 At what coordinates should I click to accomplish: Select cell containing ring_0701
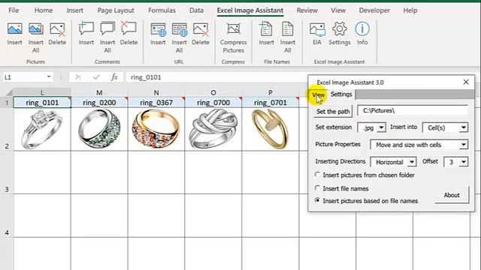pyautogui.click(x=271, y=103)
